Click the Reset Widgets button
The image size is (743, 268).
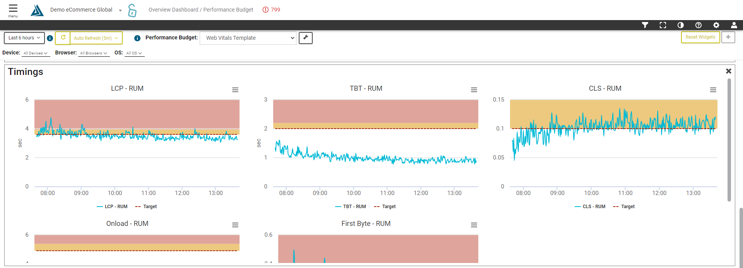click(x=700, y=37)
